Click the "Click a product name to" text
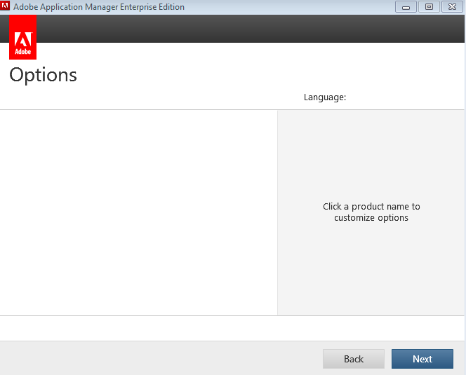The height and width of the screenshot is (375, 466). pyautogui.click(x=371, y=207)
